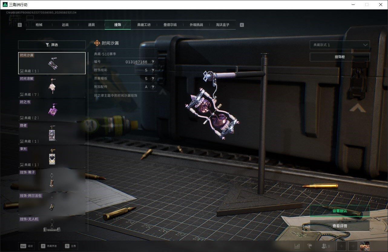Viewport: 388px width, 252px height.
Task: Show help for 附加配件 rating
Action: (x=153, y=87)
